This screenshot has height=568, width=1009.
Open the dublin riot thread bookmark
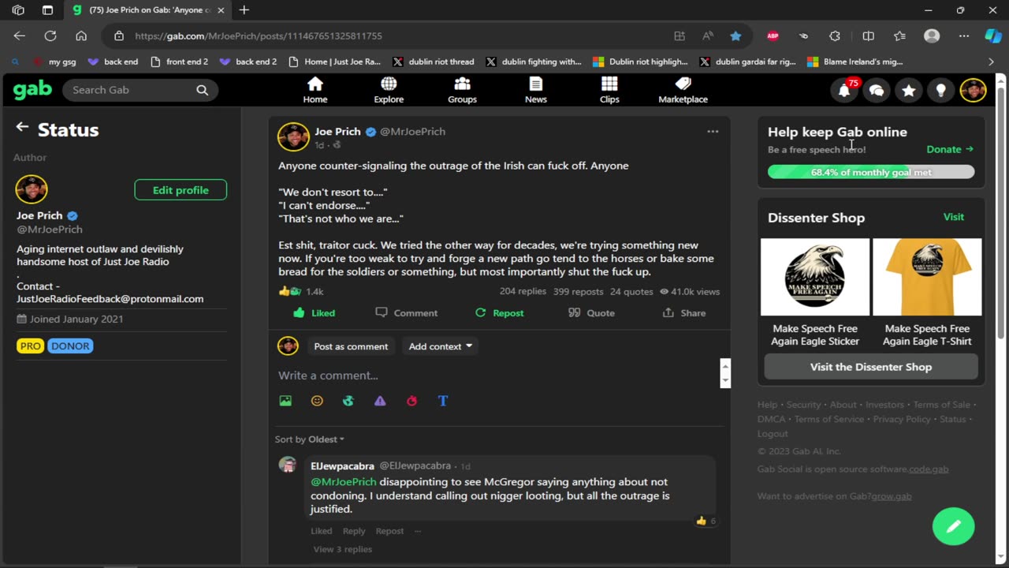pyautogui.click(x=433, y=62)
